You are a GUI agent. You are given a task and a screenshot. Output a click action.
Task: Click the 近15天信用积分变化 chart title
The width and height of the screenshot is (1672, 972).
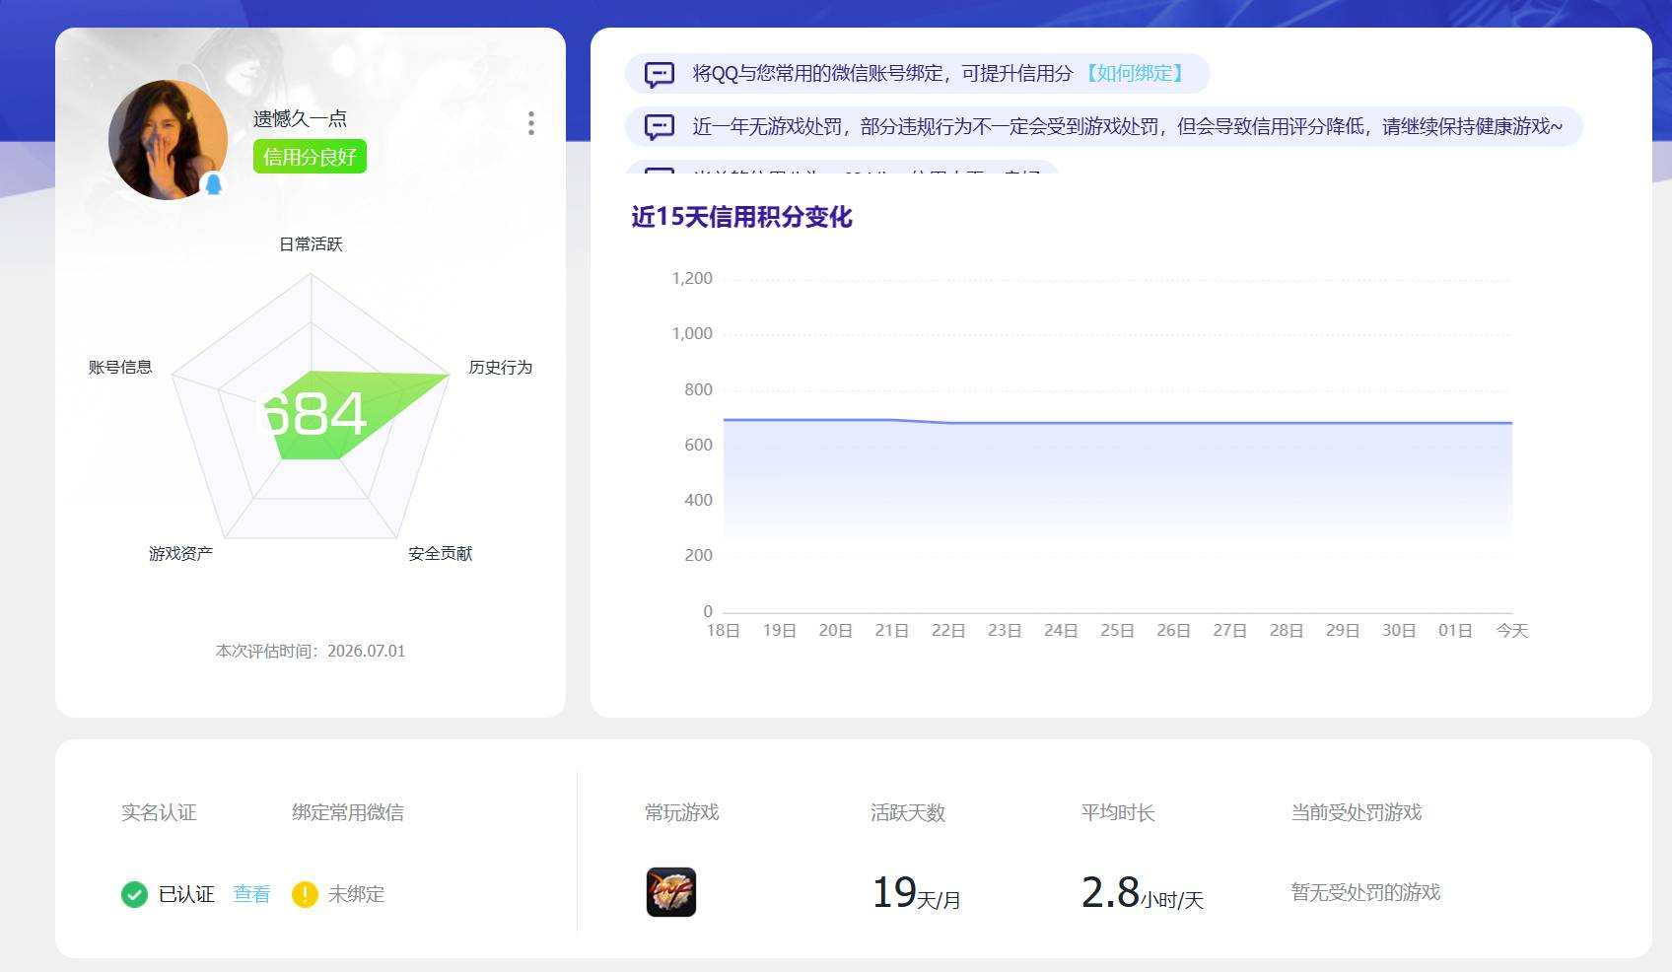tap(741, 217)
